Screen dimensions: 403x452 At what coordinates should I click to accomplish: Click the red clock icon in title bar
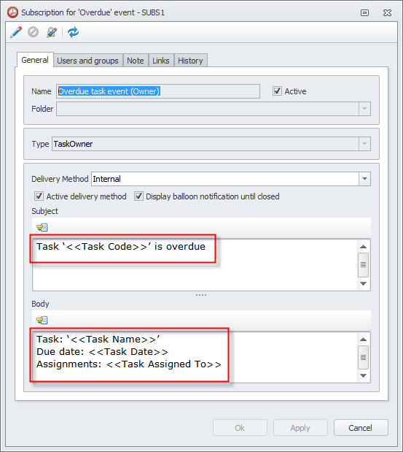click(12, 12)
